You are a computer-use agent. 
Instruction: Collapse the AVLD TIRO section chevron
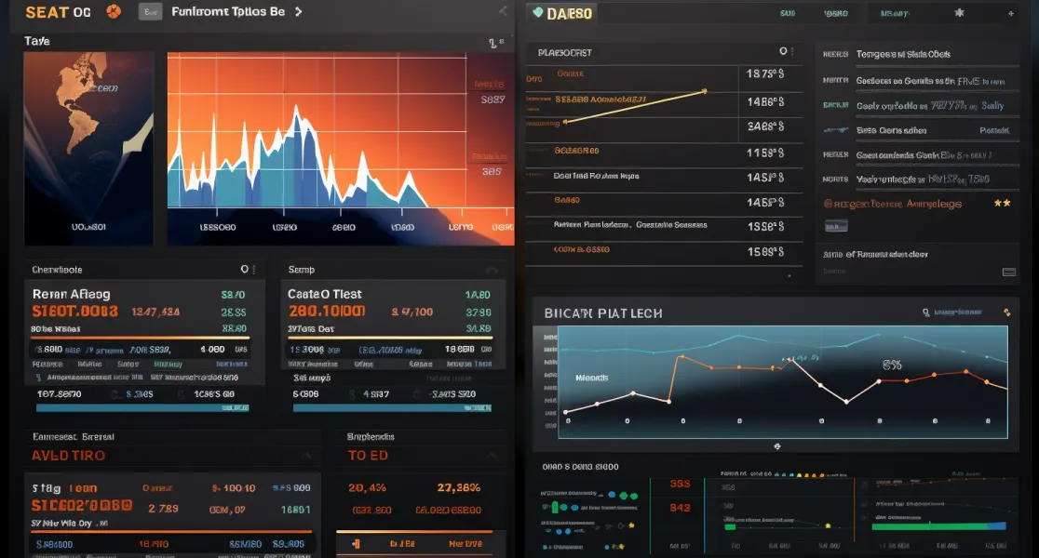click(x=306, y=456)
